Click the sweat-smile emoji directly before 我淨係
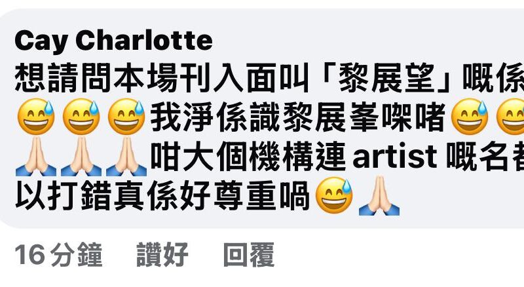Image resolution: width=524 pixels, height=287 pixels. pos(126,117)
